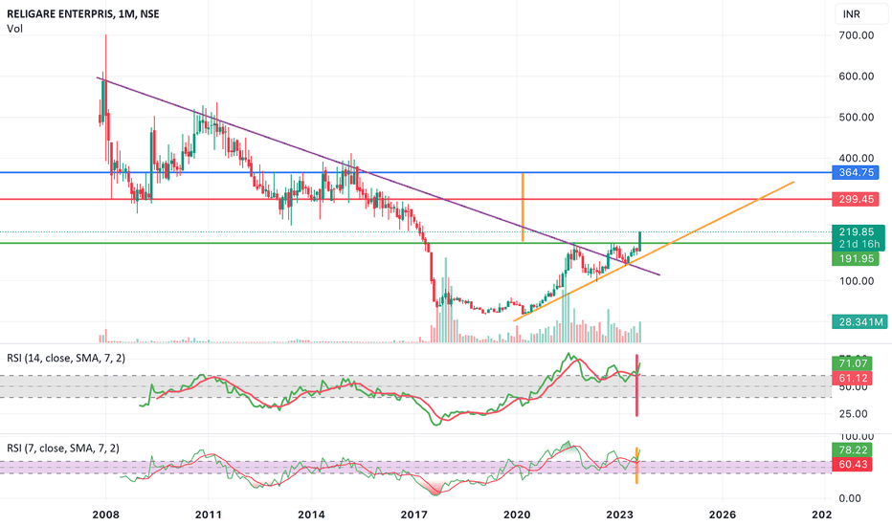Click the current price 219.85 label
The image size is (892, 526).
point(859,231)
